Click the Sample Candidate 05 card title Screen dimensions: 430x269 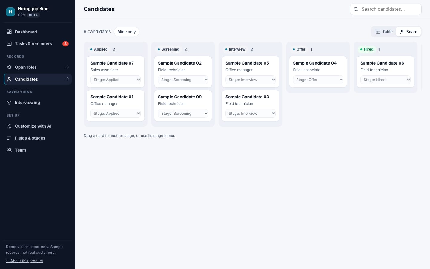pos(247,63)
